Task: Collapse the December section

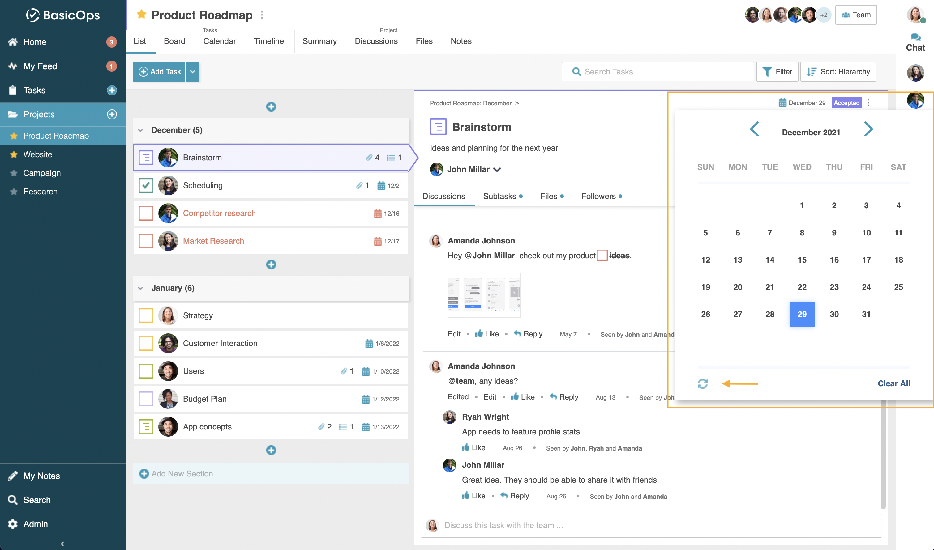Action: coord(140,130)
